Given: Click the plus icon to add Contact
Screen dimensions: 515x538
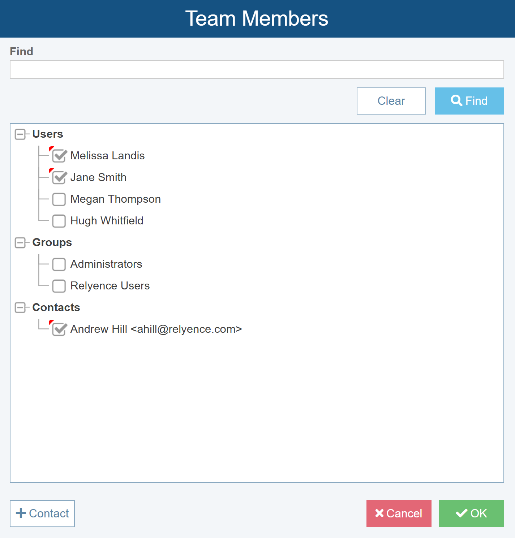Looking at the screenshot, I should pos(21,513).
